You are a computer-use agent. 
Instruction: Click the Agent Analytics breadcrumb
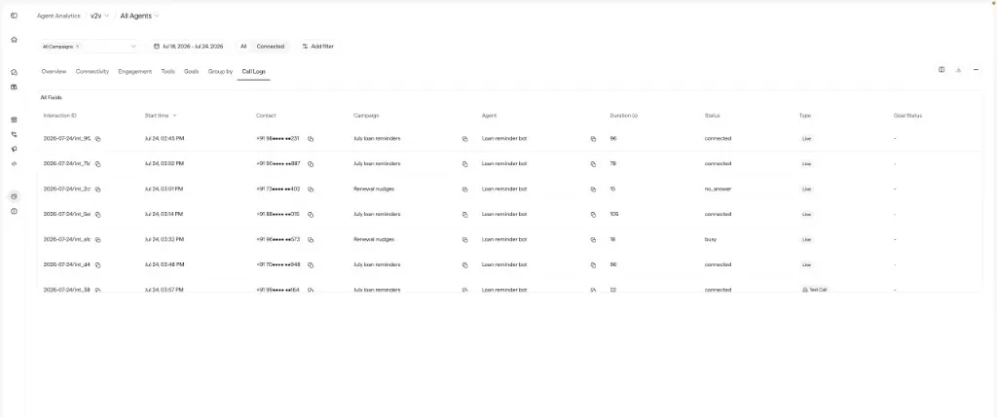(x=58, y=16)
